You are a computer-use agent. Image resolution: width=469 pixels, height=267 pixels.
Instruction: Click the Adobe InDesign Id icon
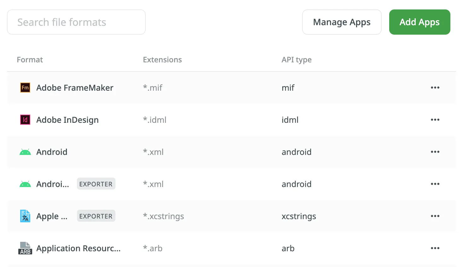pos(25,120)
